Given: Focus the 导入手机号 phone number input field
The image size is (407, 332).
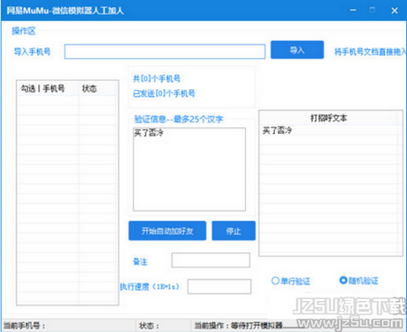Looking at the screenshot, I should [x=165, y=51].
